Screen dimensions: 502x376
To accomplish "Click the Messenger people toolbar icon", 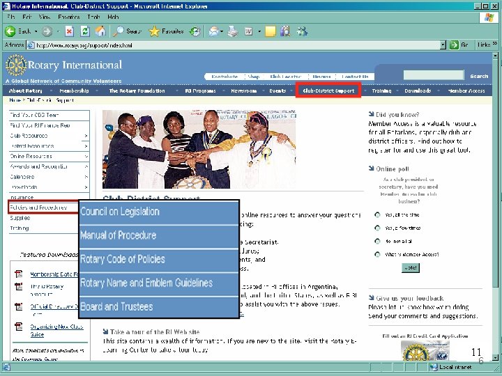I will tap(302, 31).
